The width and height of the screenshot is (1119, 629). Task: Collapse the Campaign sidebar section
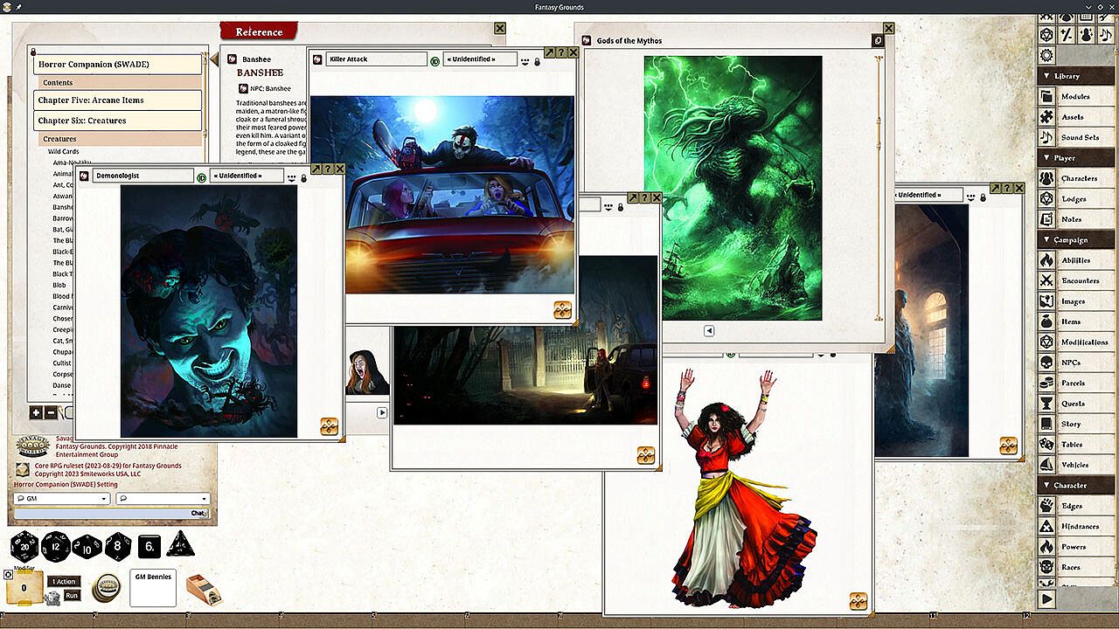pyautogui.click(x=1046, y=239)
